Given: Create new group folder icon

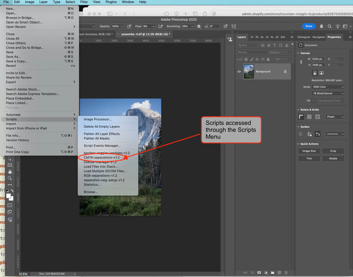Looking at the screenshot, I should click(x=272, y=272).
